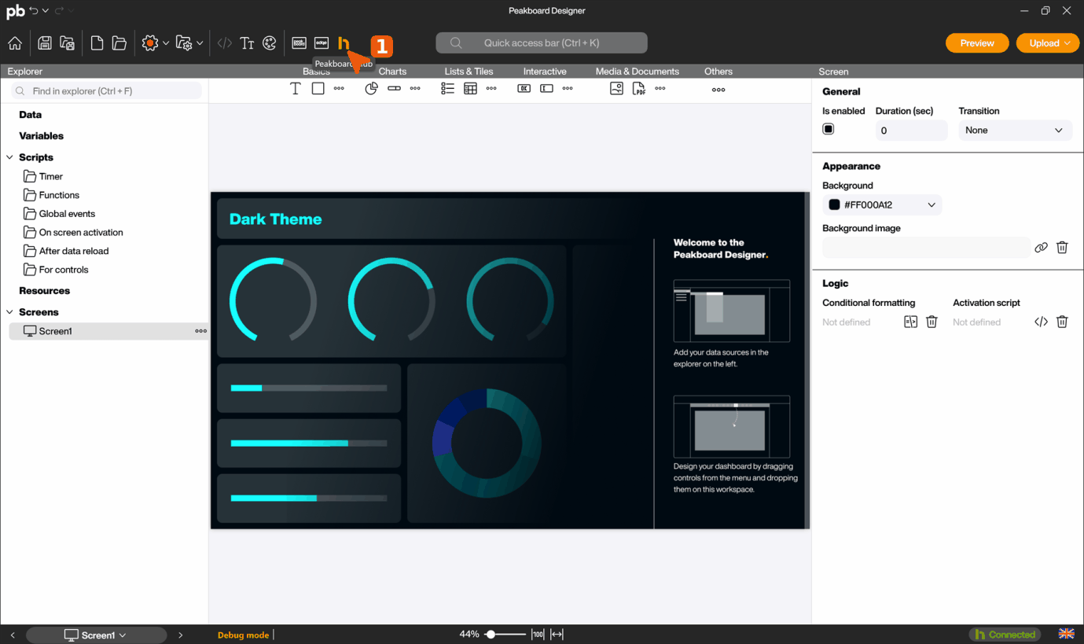Click the Debug mode label in status bar
Image resolution: width=1084 pixels, height=644 pixels.
point(243,635)
